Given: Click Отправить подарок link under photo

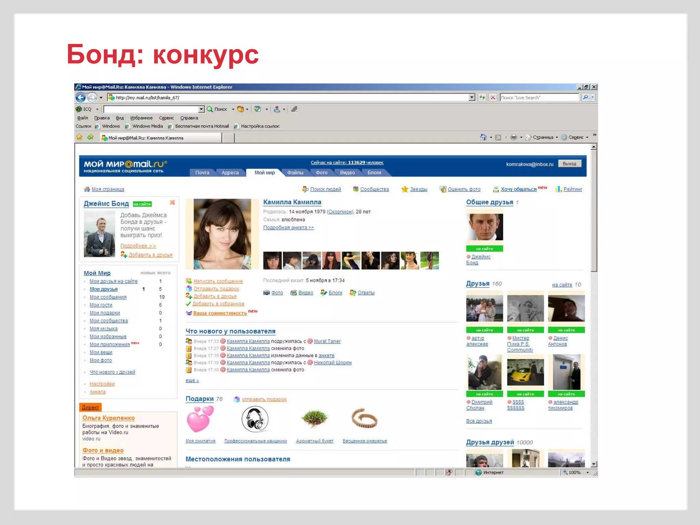Looking at the screenshot, I should point(216,289).
